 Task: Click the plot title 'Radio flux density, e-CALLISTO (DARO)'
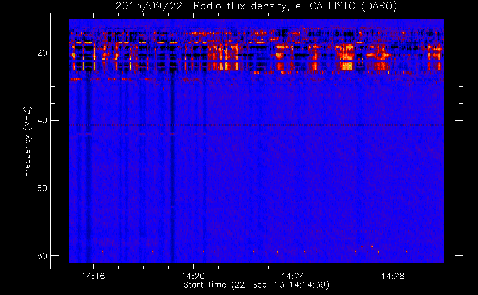[x=295, y=6]
